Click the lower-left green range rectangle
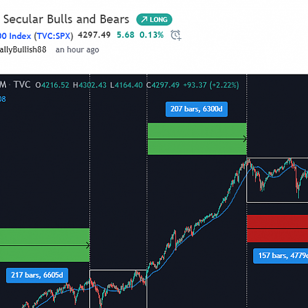Viewport: 308px width, 308px height. tap(45, 245)
